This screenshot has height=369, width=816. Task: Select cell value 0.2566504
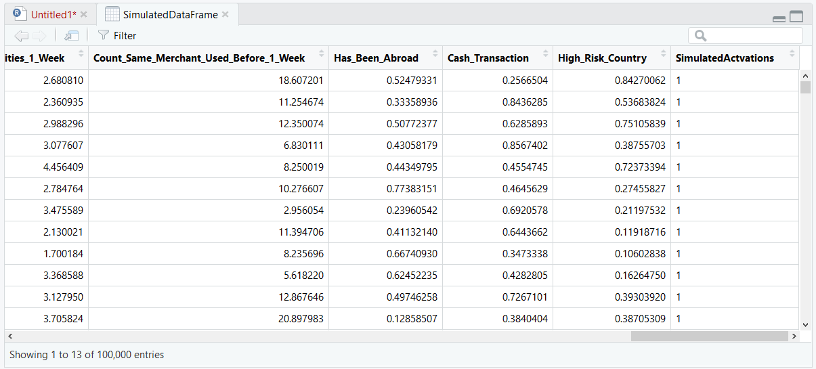525,81
